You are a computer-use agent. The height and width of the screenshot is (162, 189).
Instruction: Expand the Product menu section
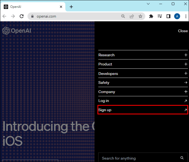point(143,64)
